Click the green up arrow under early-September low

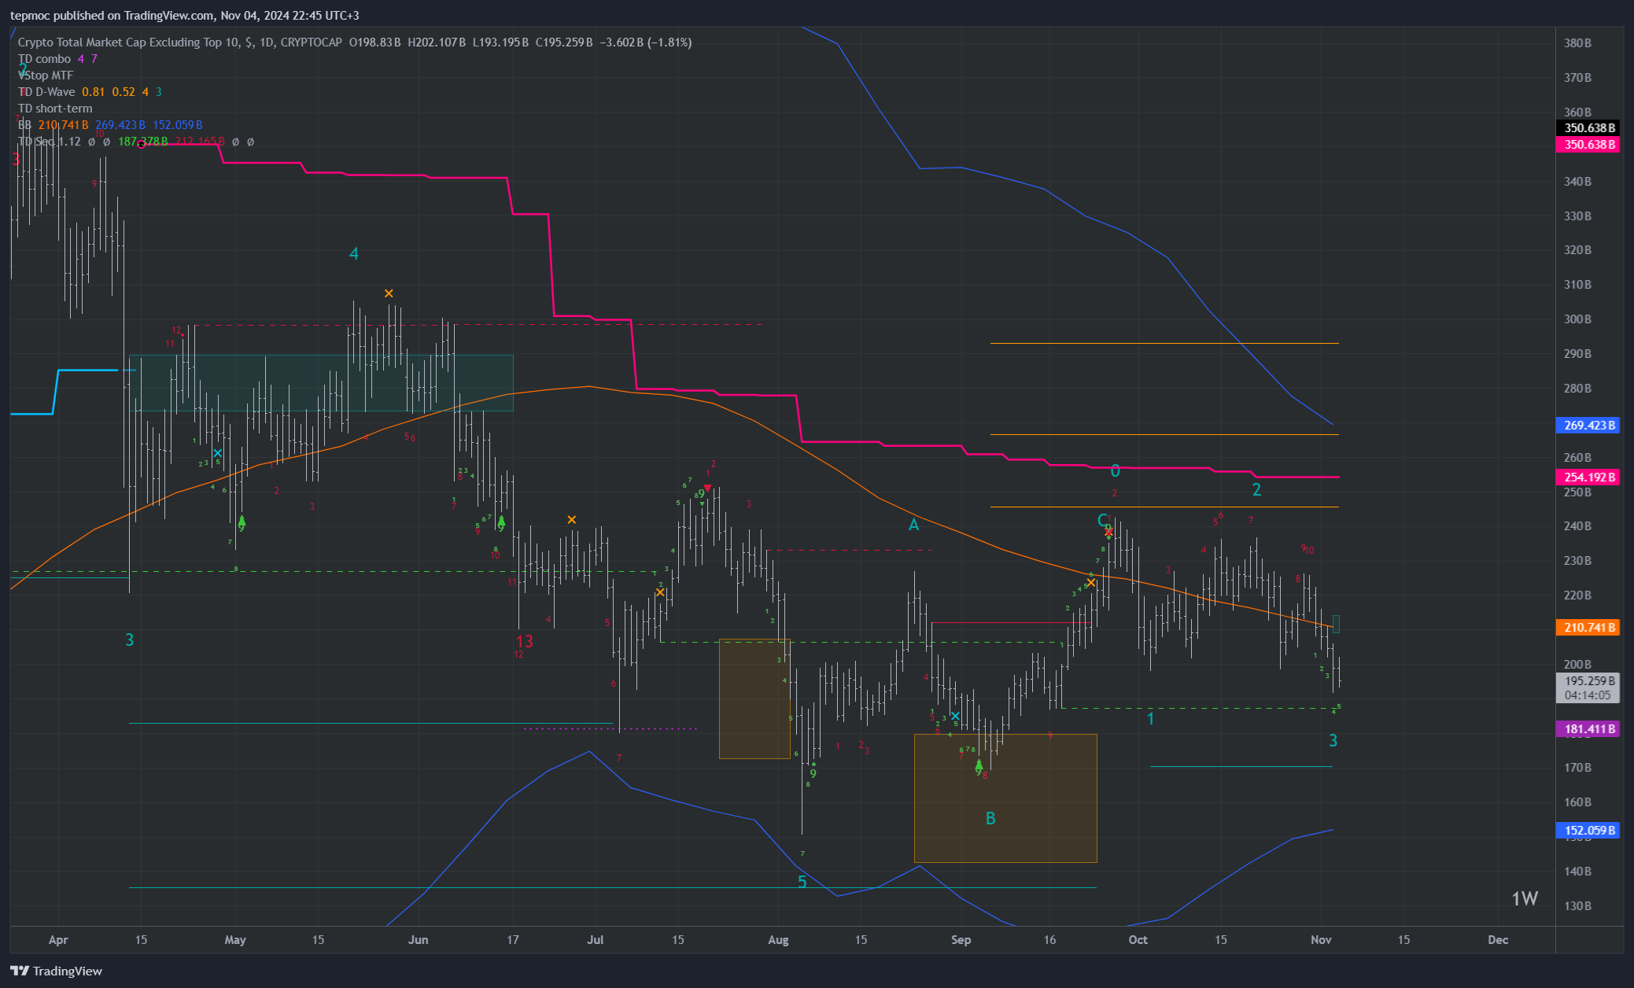coord(979,765)
